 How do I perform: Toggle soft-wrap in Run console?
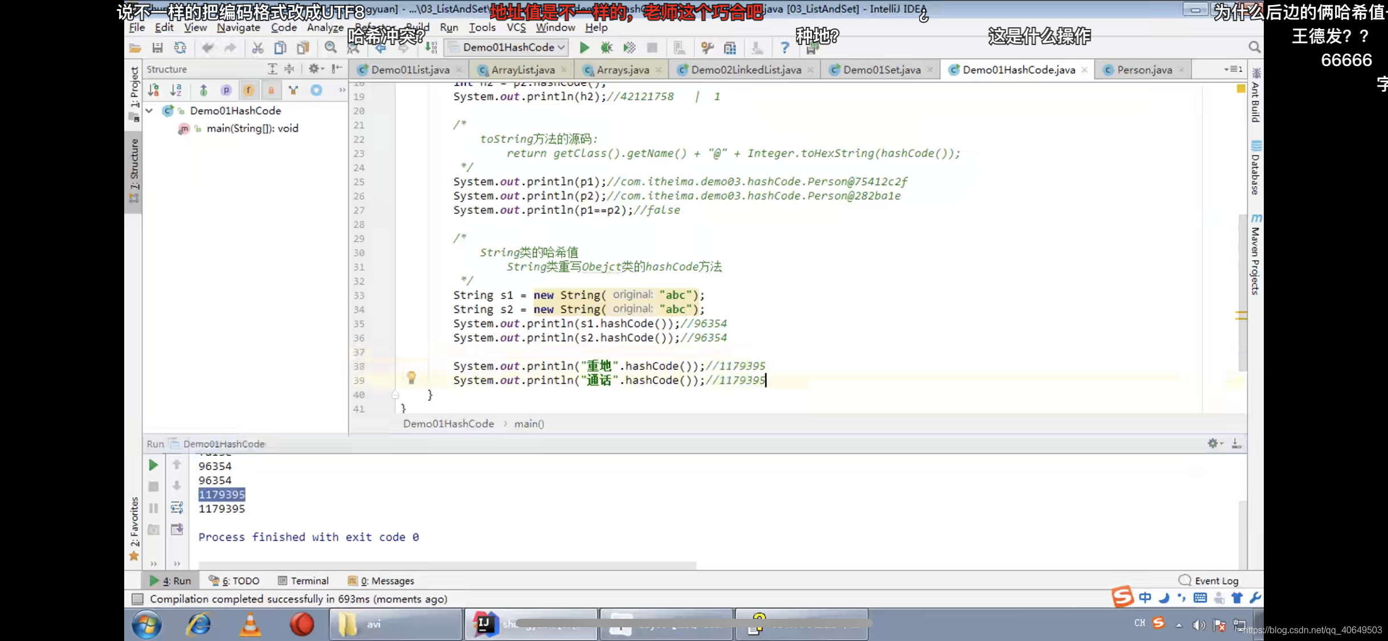[177, 508]
